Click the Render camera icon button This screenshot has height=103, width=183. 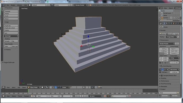[x=162, y=34]
